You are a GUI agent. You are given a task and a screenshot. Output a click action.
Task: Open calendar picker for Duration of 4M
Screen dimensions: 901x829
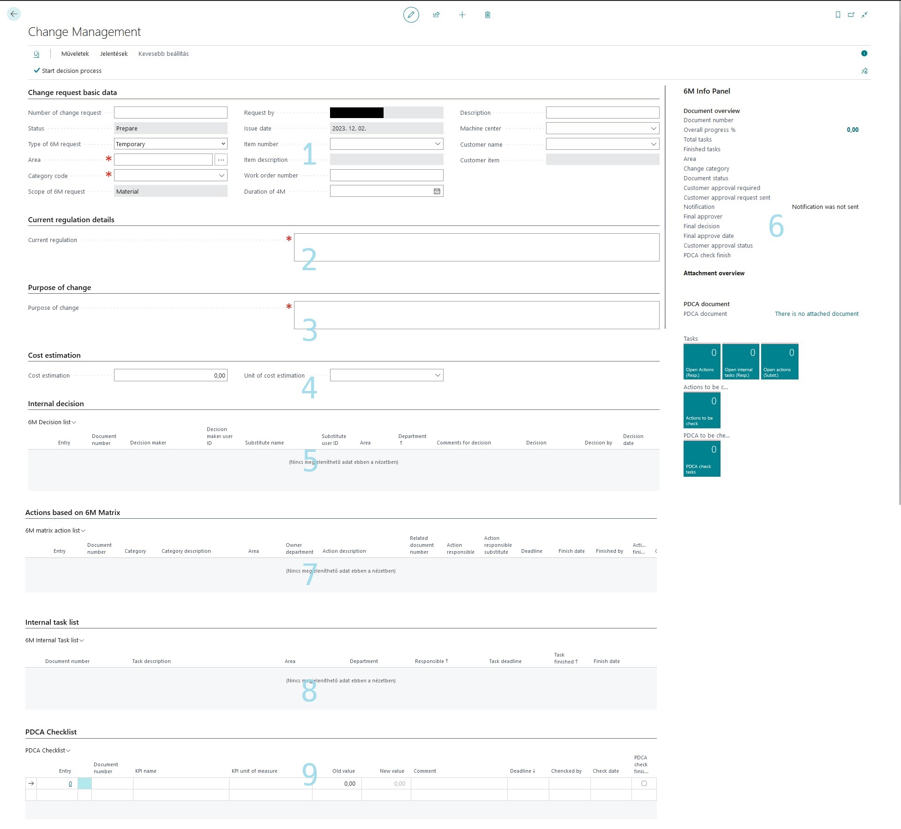437,191
